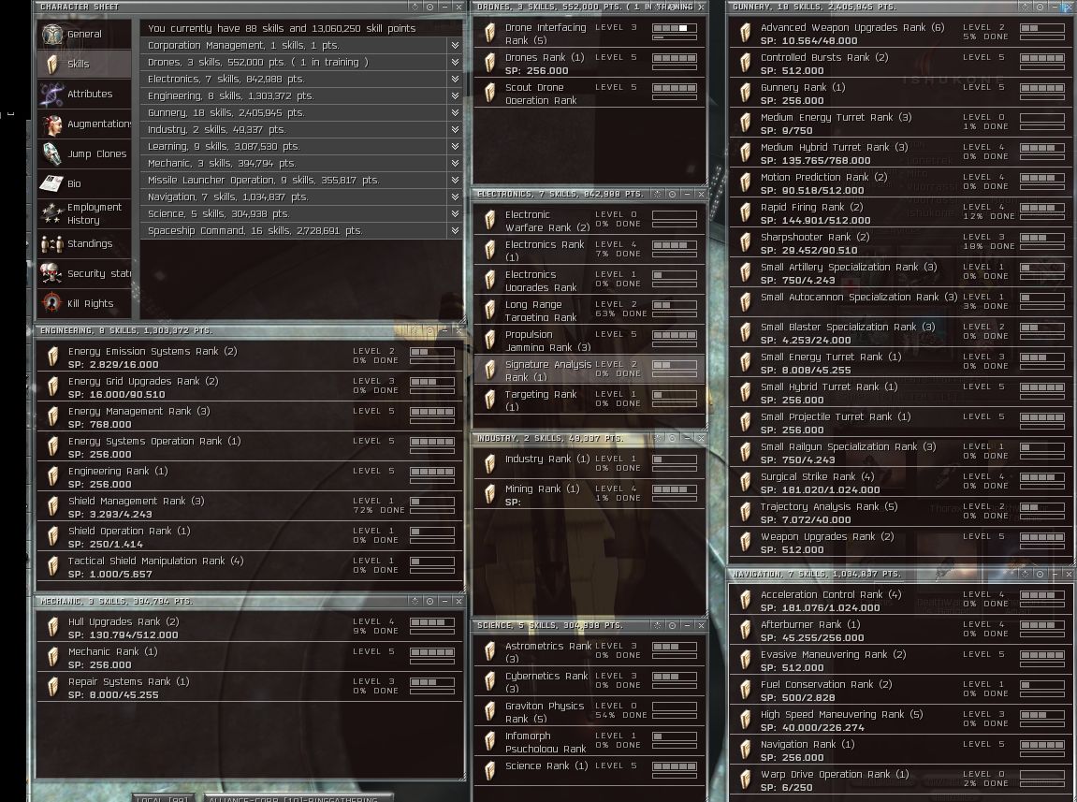Select the General tab label

tap(84, 35)
